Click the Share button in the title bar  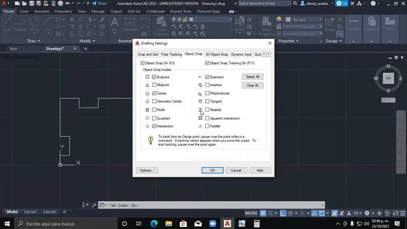tap(99, 3)
